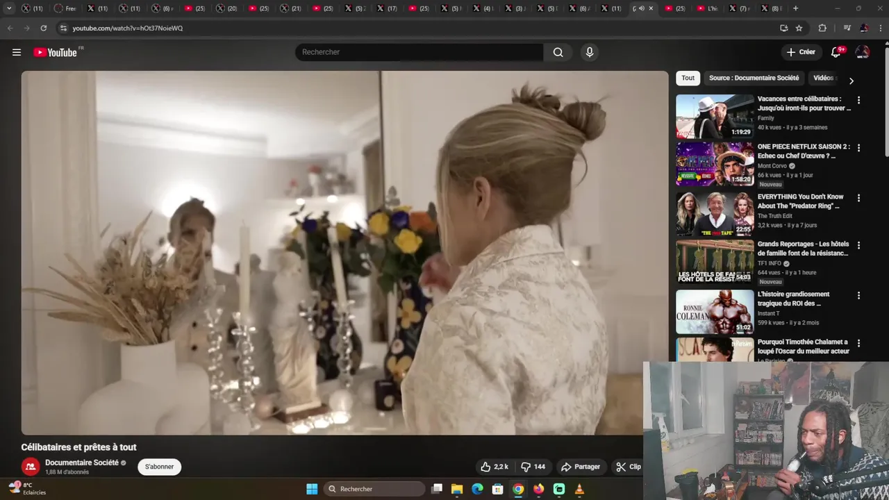Reload the page in Chrome
The width and height of the screenshot is (889, 500).
pos(43,28)
